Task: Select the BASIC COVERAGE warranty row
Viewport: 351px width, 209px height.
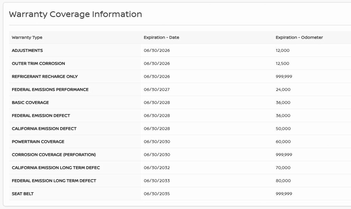Action: (x=30, y=102)
